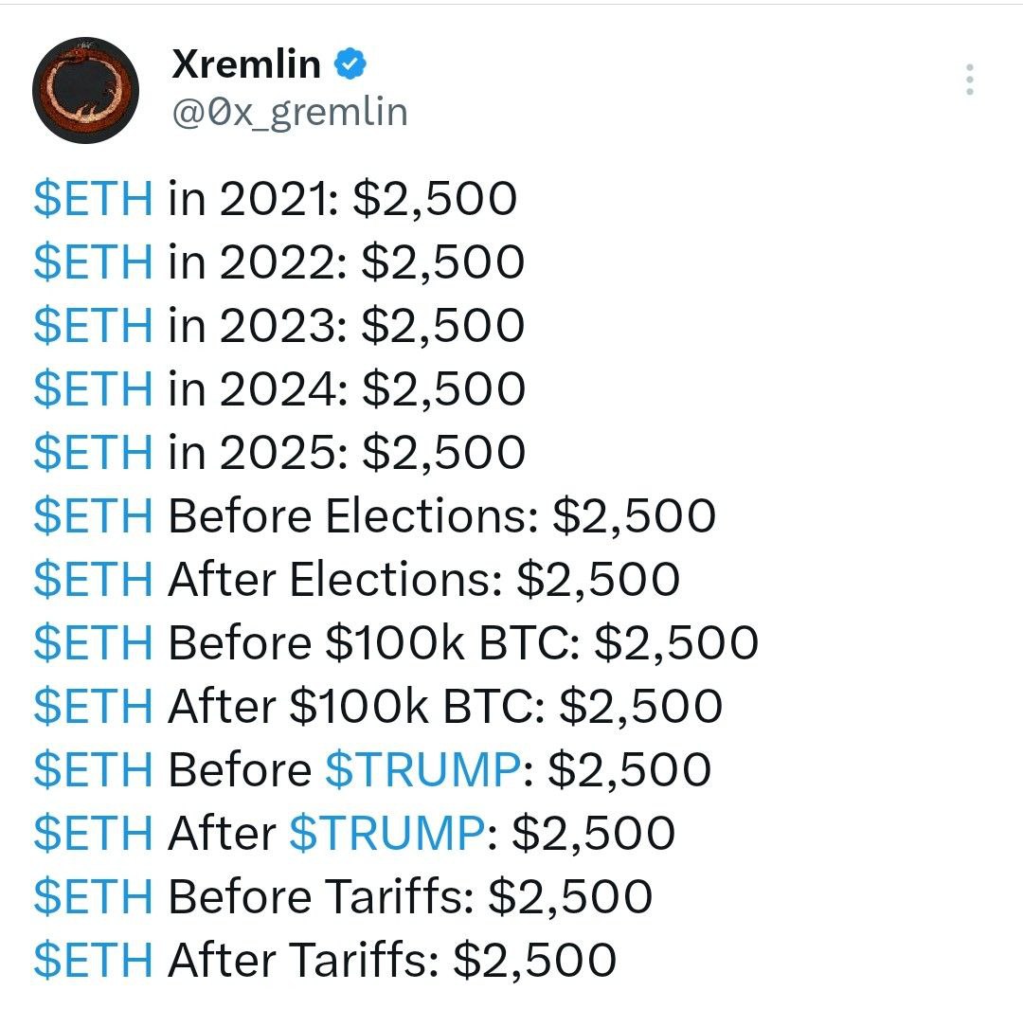Select $ETH on the After Tariffs line
Image resolution: width=1023 pixels, height=1009 pixels.
pyautogui.click(x=93, y=960)
